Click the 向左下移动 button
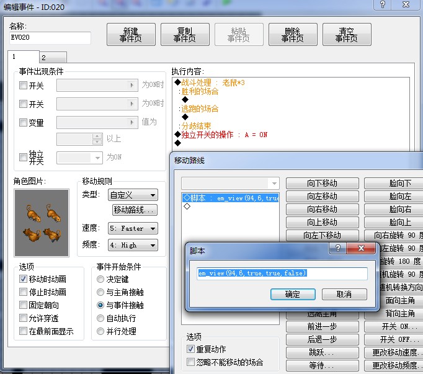The image size is (423, 374). click(323, 235)
